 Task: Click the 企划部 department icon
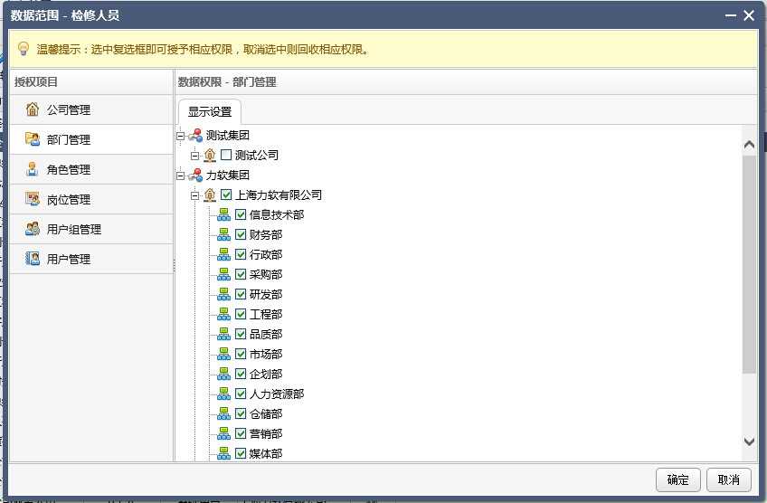[223, 374]
